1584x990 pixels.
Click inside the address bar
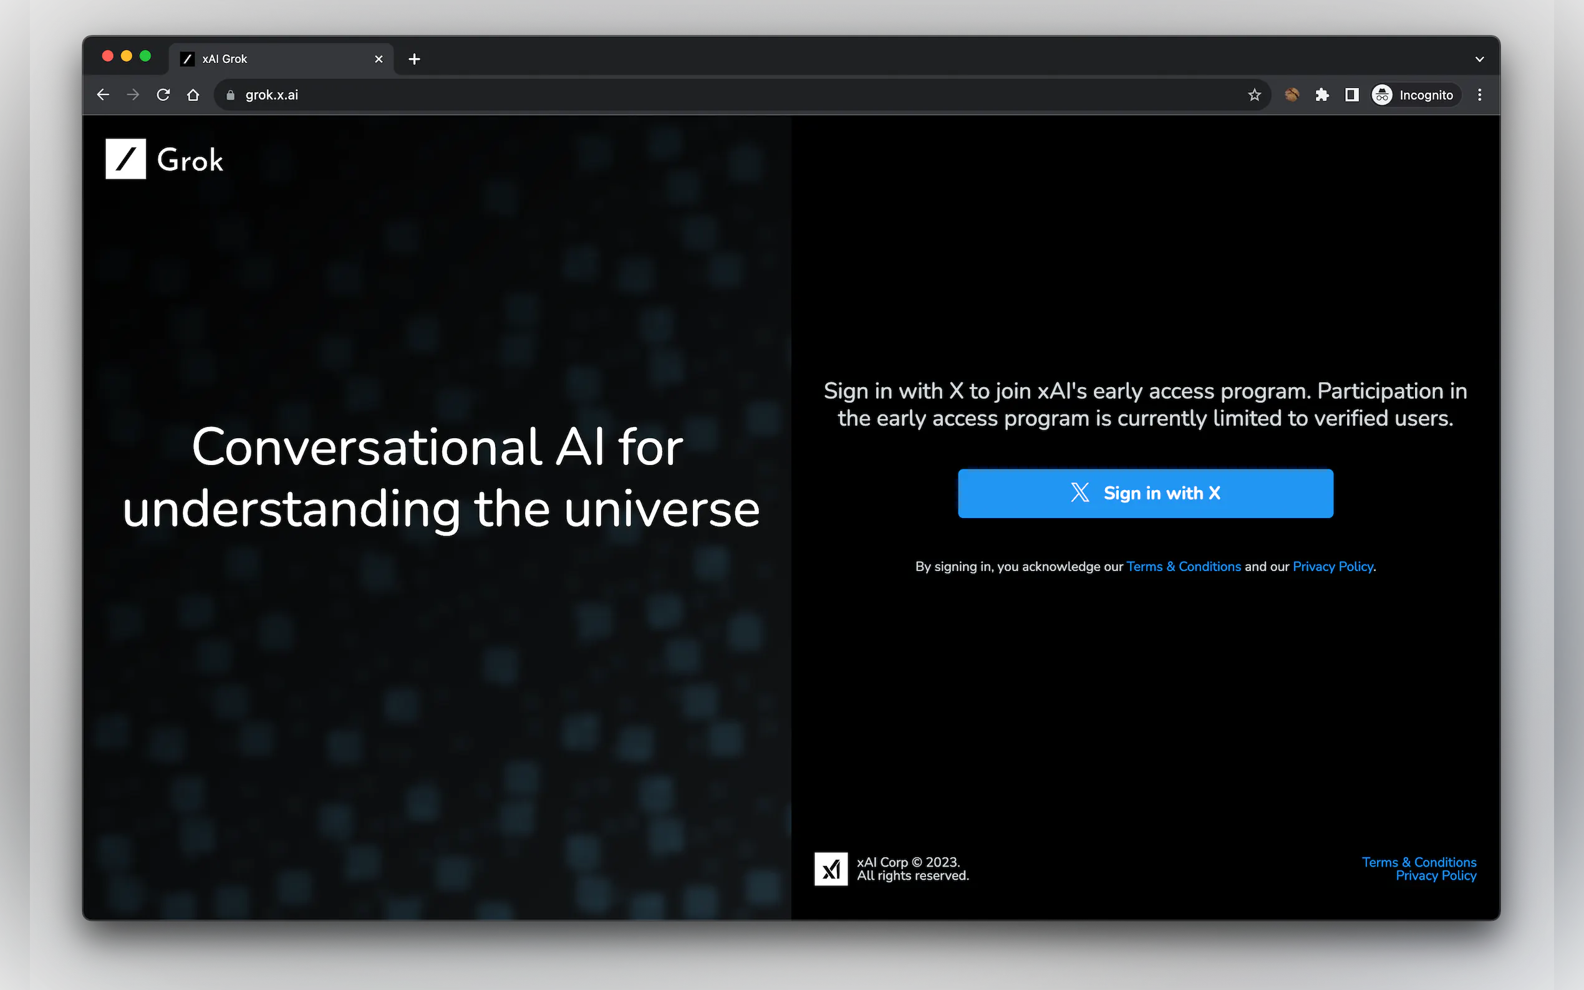pos(458,94)
